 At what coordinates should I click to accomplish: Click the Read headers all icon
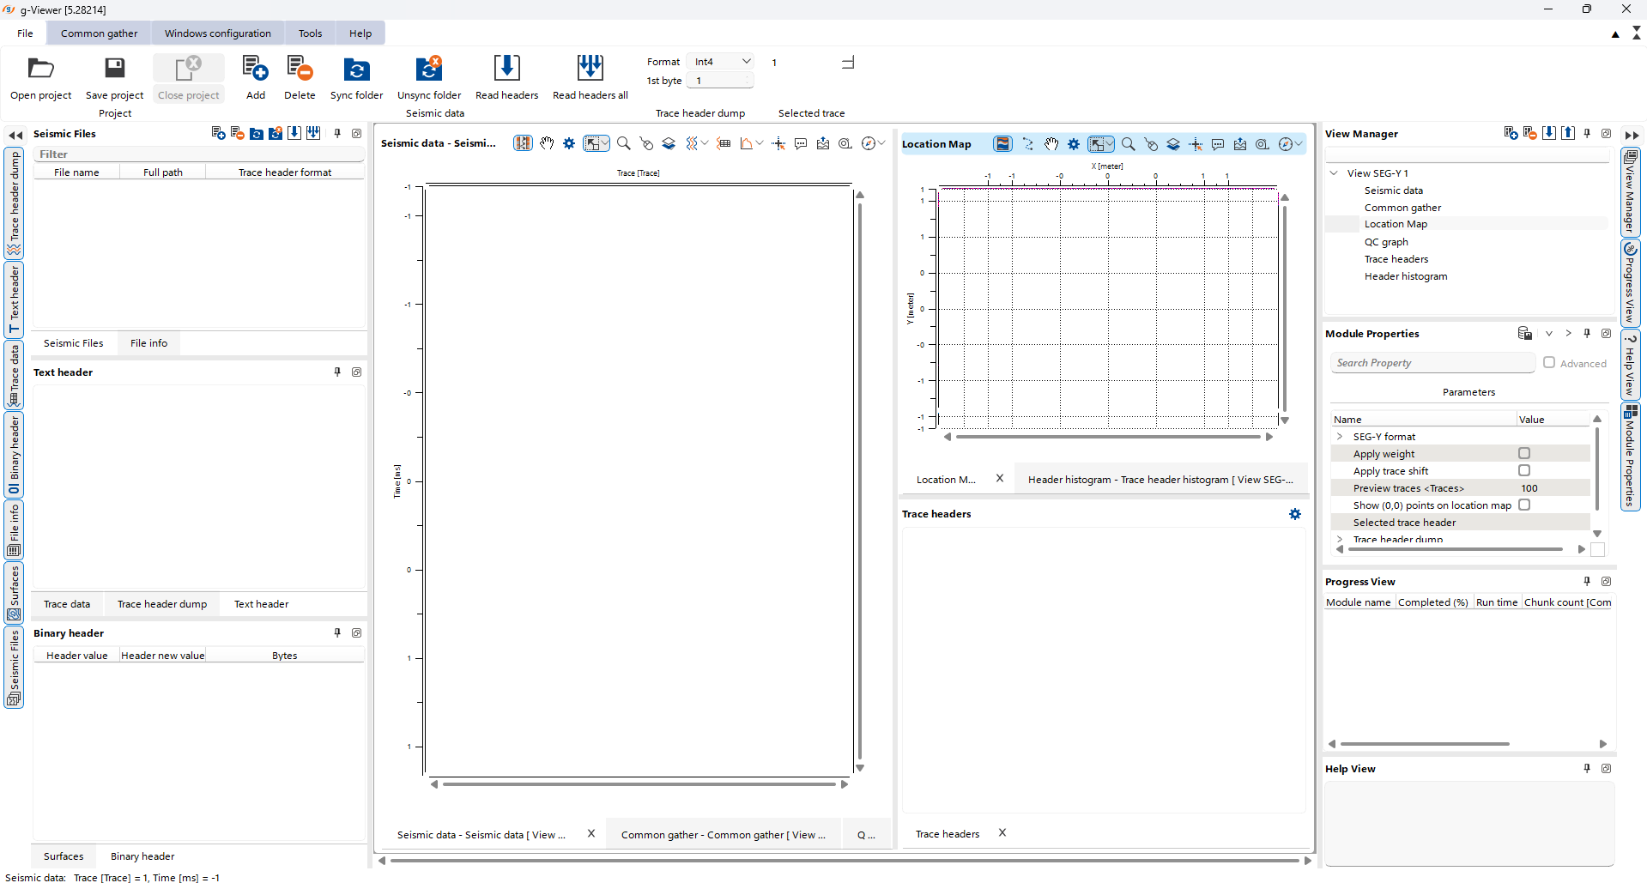[590, 69]
